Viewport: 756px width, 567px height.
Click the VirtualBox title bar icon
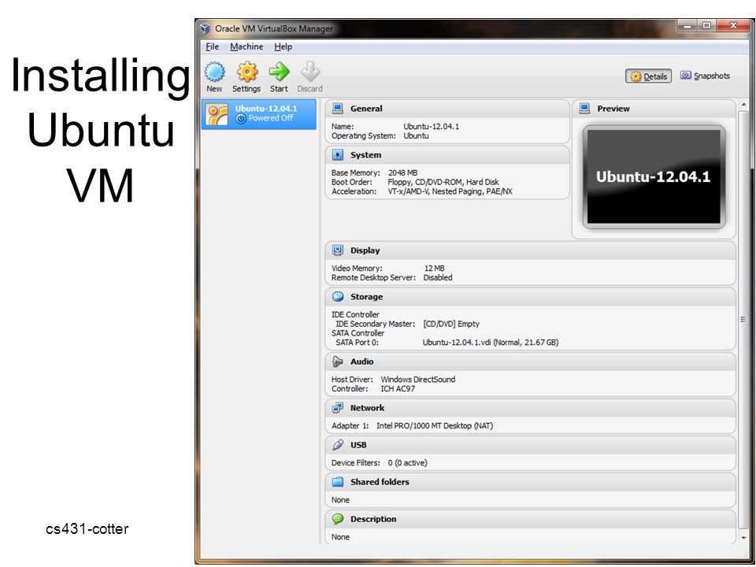[x=206, y=28]
